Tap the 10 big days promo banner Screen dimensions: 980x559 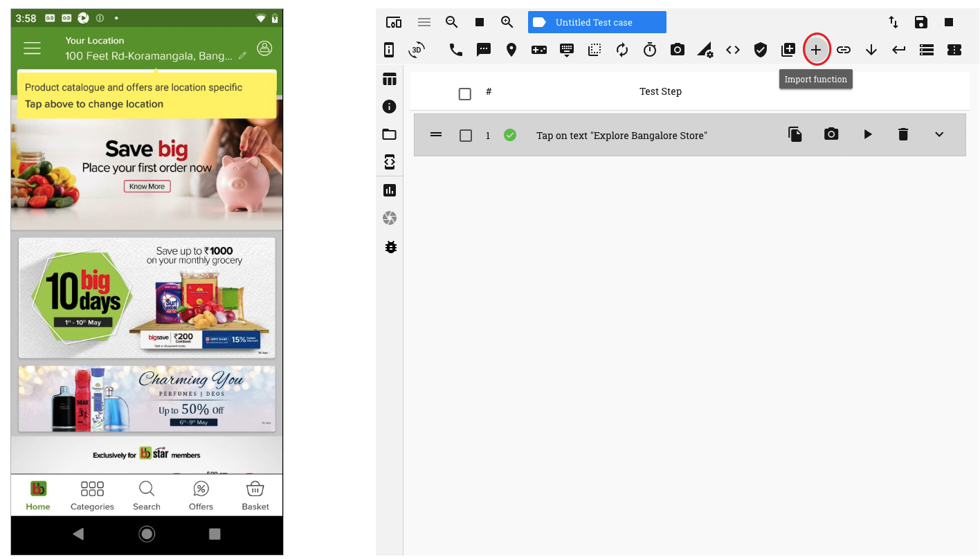click(x=147, y=297)
